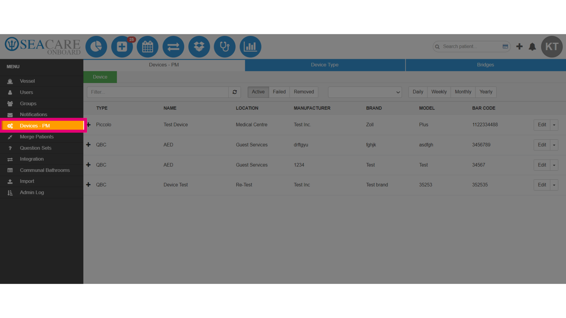Select the Yearly frequency filter
This screenshot has width=566, height=318.
[486, 92]
